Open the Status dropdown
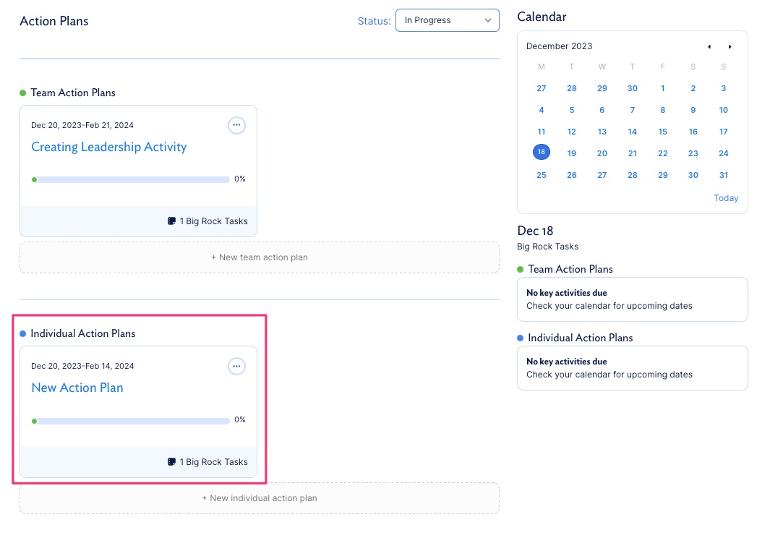 tap(447, 20)
